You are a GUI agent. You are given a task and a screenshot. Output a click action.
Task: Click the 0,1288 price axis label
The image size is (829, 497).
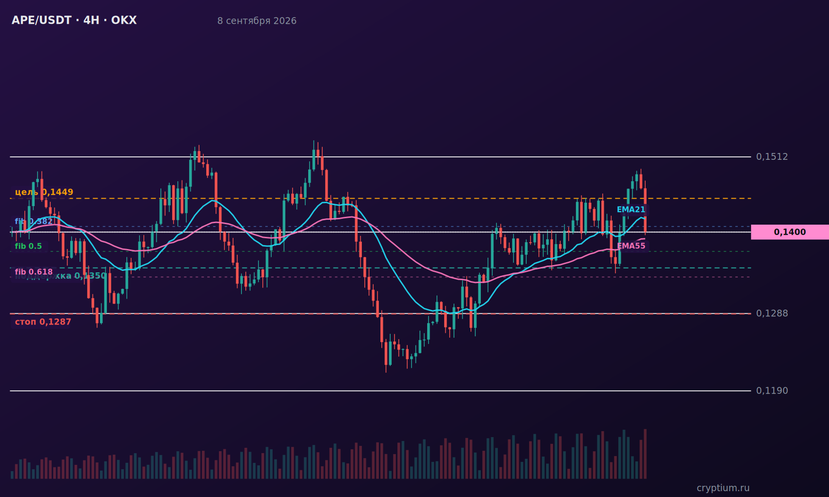point(772,313)
